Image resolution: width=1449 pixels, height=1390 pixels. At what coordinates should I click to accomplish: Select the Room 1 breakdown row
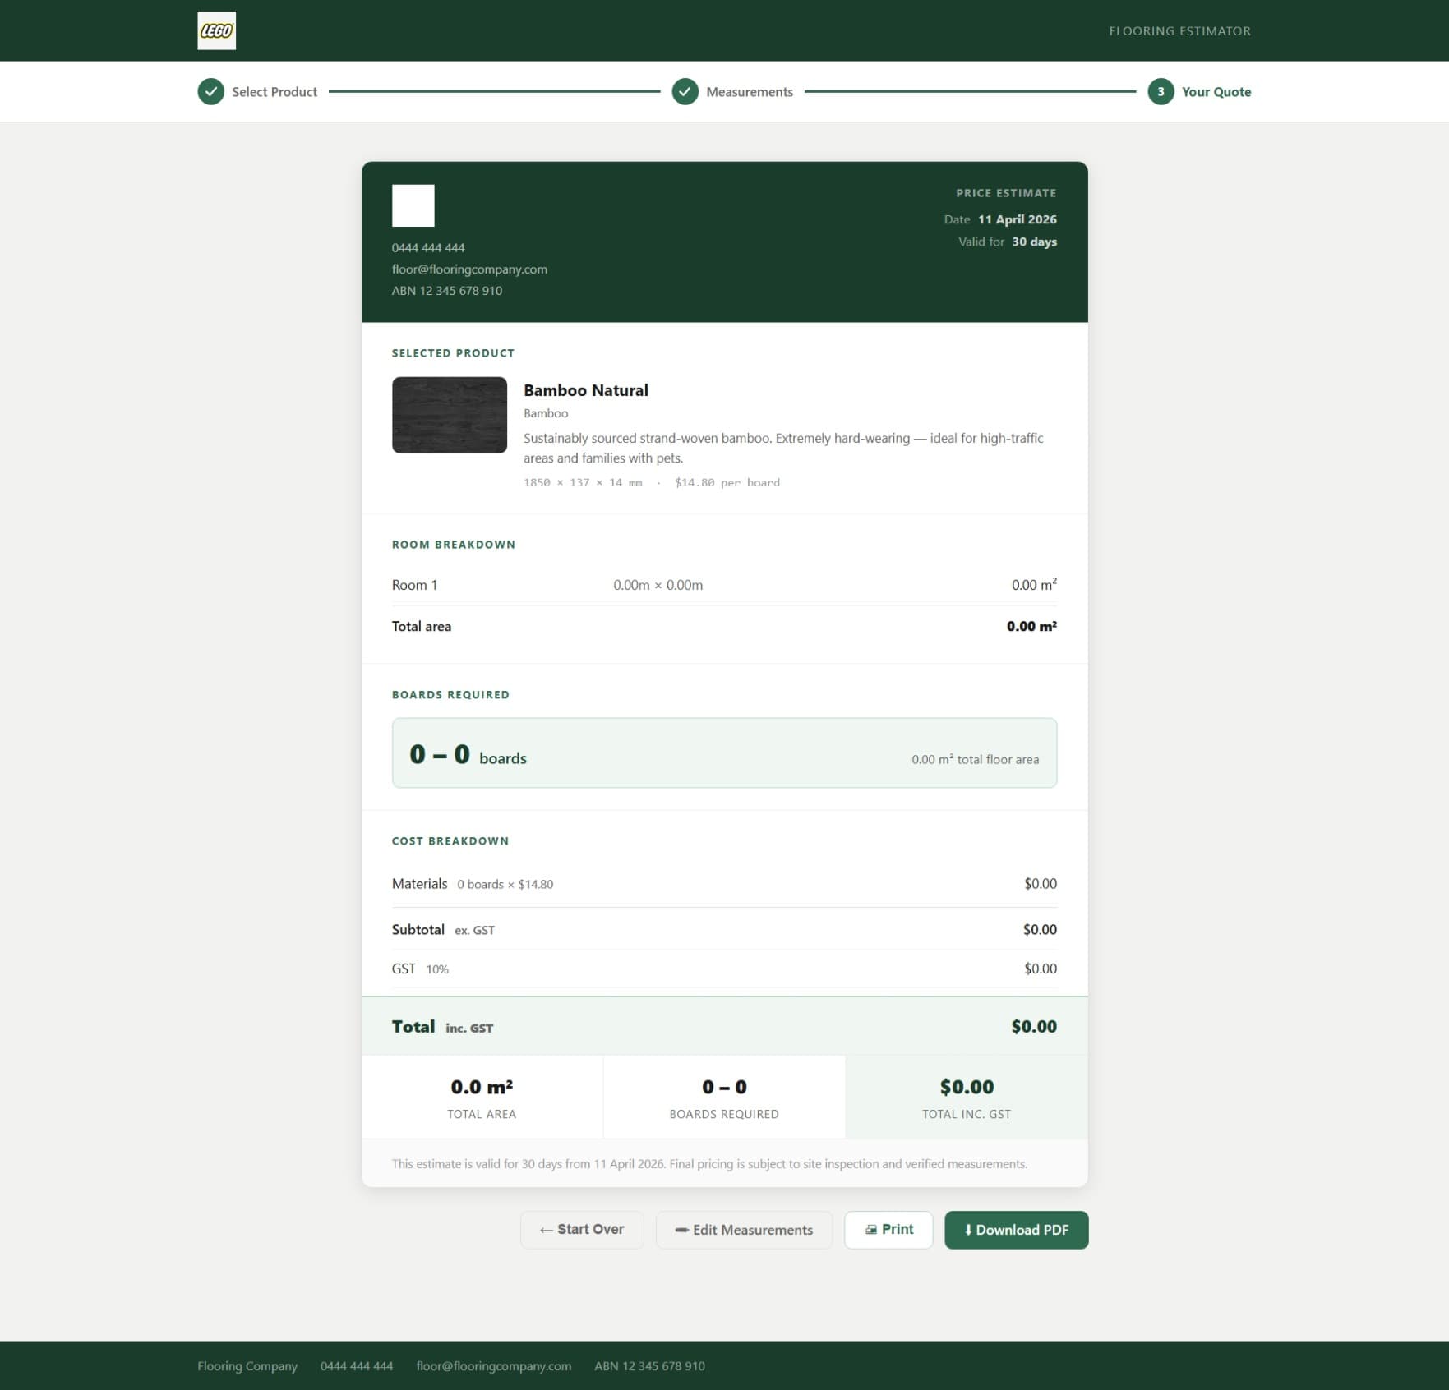tap(725, 584)
